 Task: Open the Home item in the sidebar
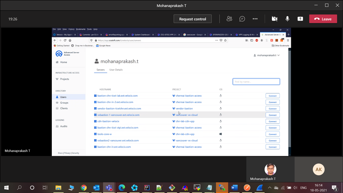[64, 62]
